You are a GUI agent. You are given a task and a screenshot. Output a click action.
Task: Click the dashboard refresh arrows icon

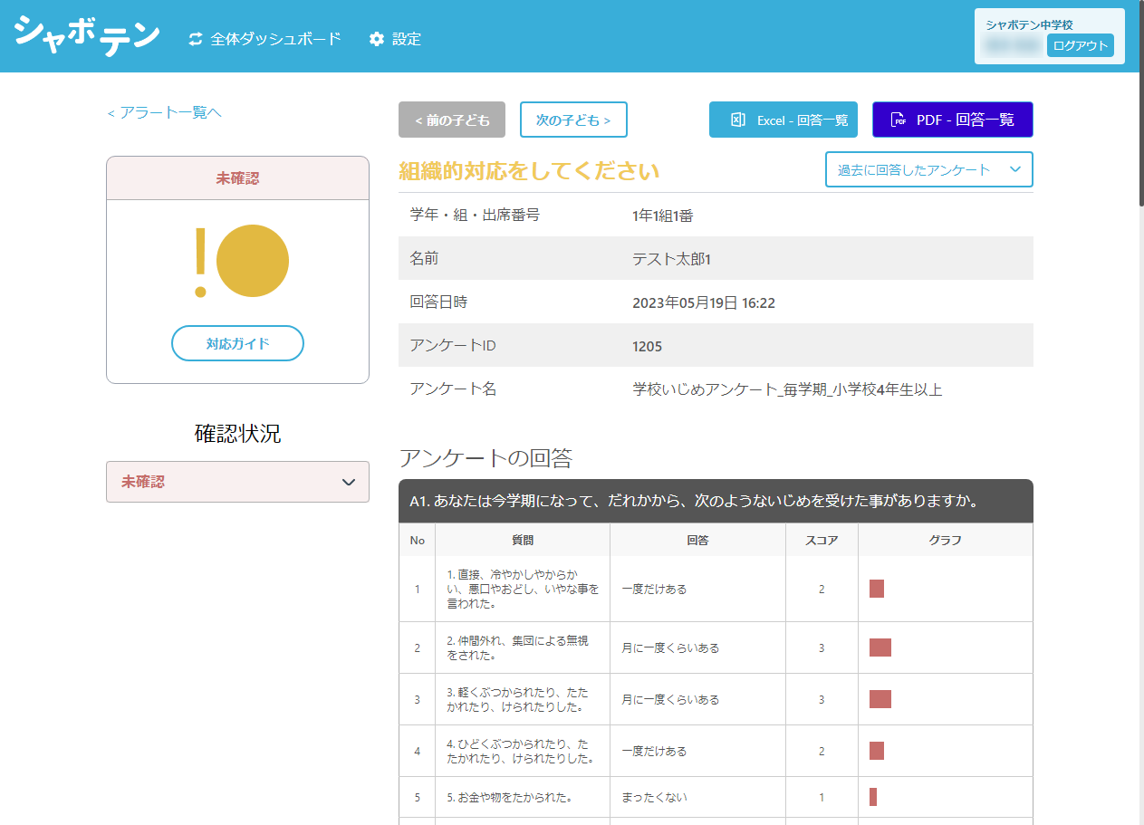[196, 39]
